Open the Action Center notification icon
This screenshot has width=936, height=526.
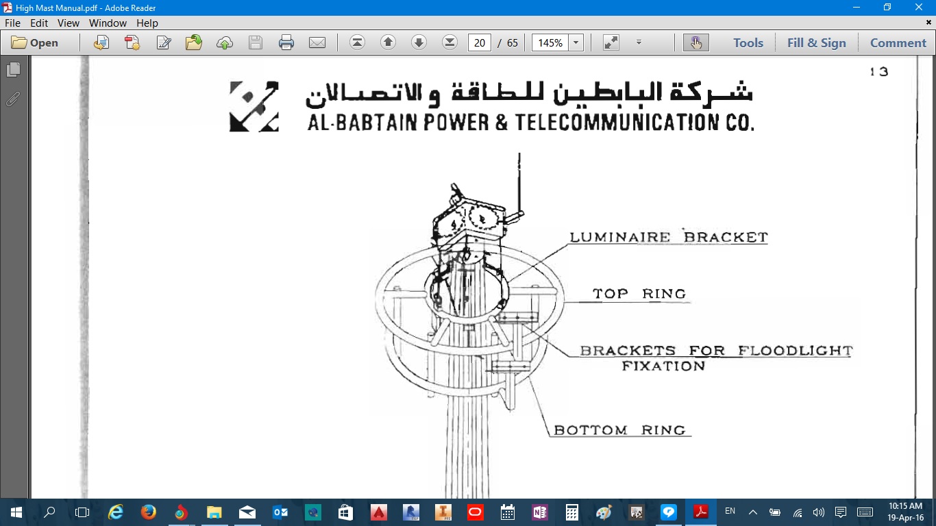coord(841,512)
